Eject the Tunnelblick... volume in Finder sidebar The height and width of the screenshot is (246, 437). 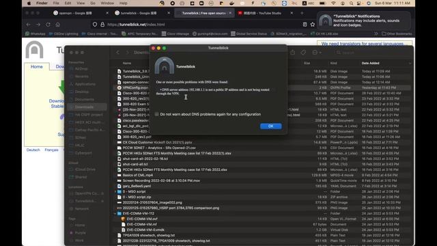[x=102, y=201]
